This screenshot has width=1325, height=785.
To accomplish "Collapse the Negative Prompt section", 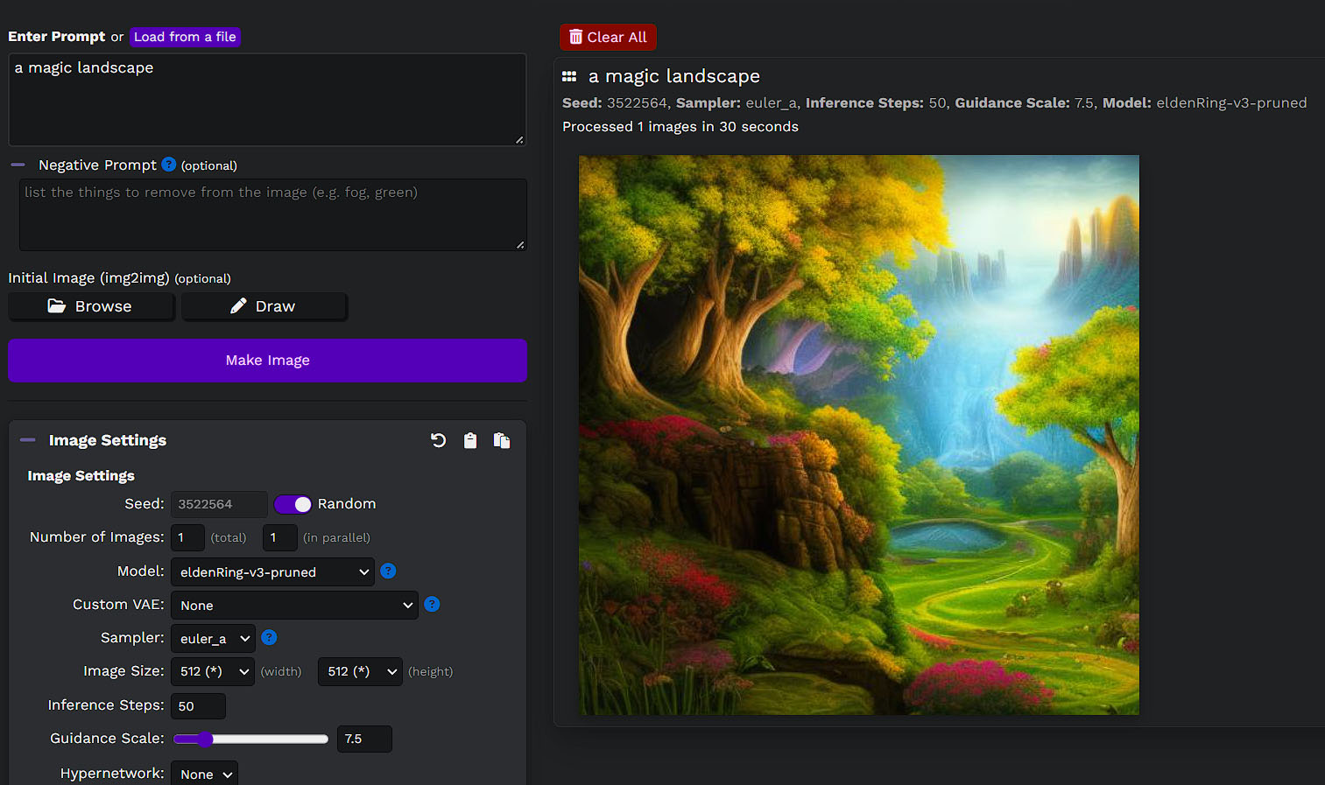I will tap(18, 165).
